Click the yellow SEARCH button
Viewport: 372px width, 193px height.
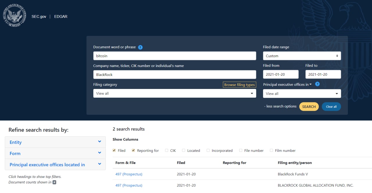pyautogui.click(x=309, y=107)
